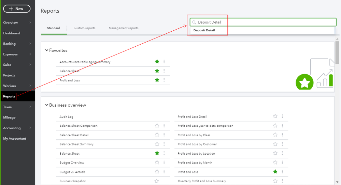
Task: Open the Audit Log report
Action: [67, 117]
